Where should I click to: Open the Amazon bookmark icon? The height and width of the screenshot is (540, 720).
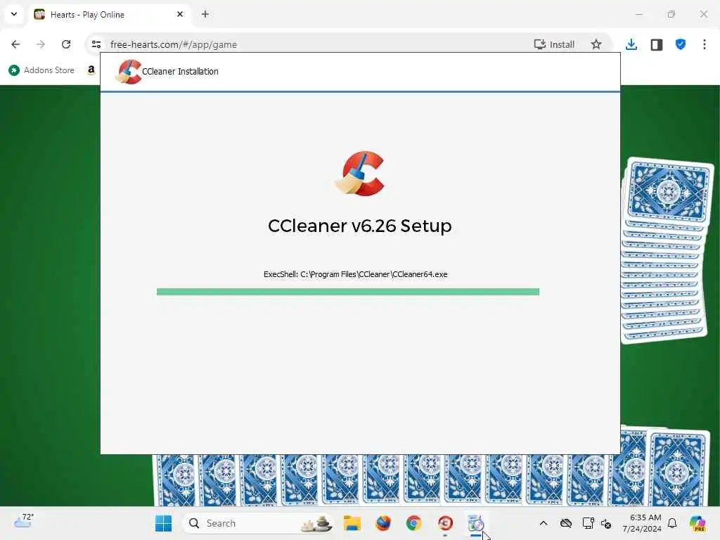(91, 70)
